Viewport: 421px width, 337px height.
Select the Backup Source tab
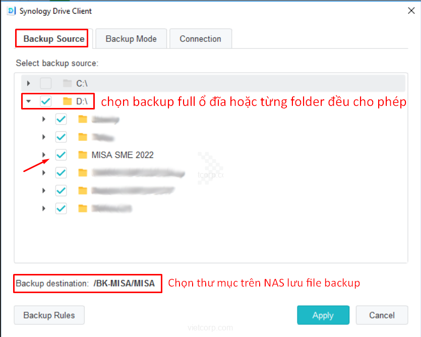click(x=54, y=39)
